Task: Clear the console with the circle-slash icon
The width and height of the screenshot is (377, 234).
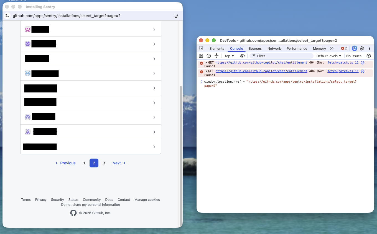Action: (209, 56)
